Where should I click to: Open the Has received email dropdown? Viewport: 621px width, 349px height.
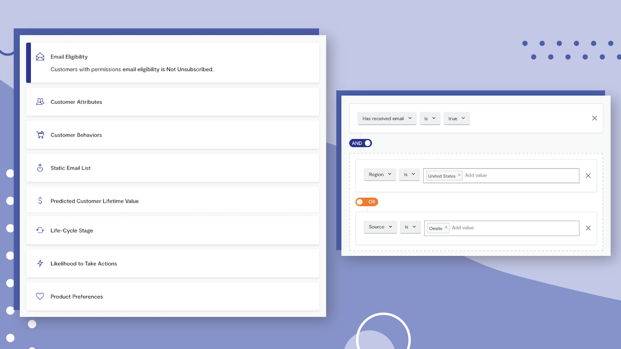tap(387, 118)
